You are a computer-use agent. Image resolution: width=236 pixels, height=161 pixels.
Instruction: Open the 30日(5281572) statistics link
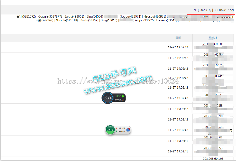click(224, 10)
